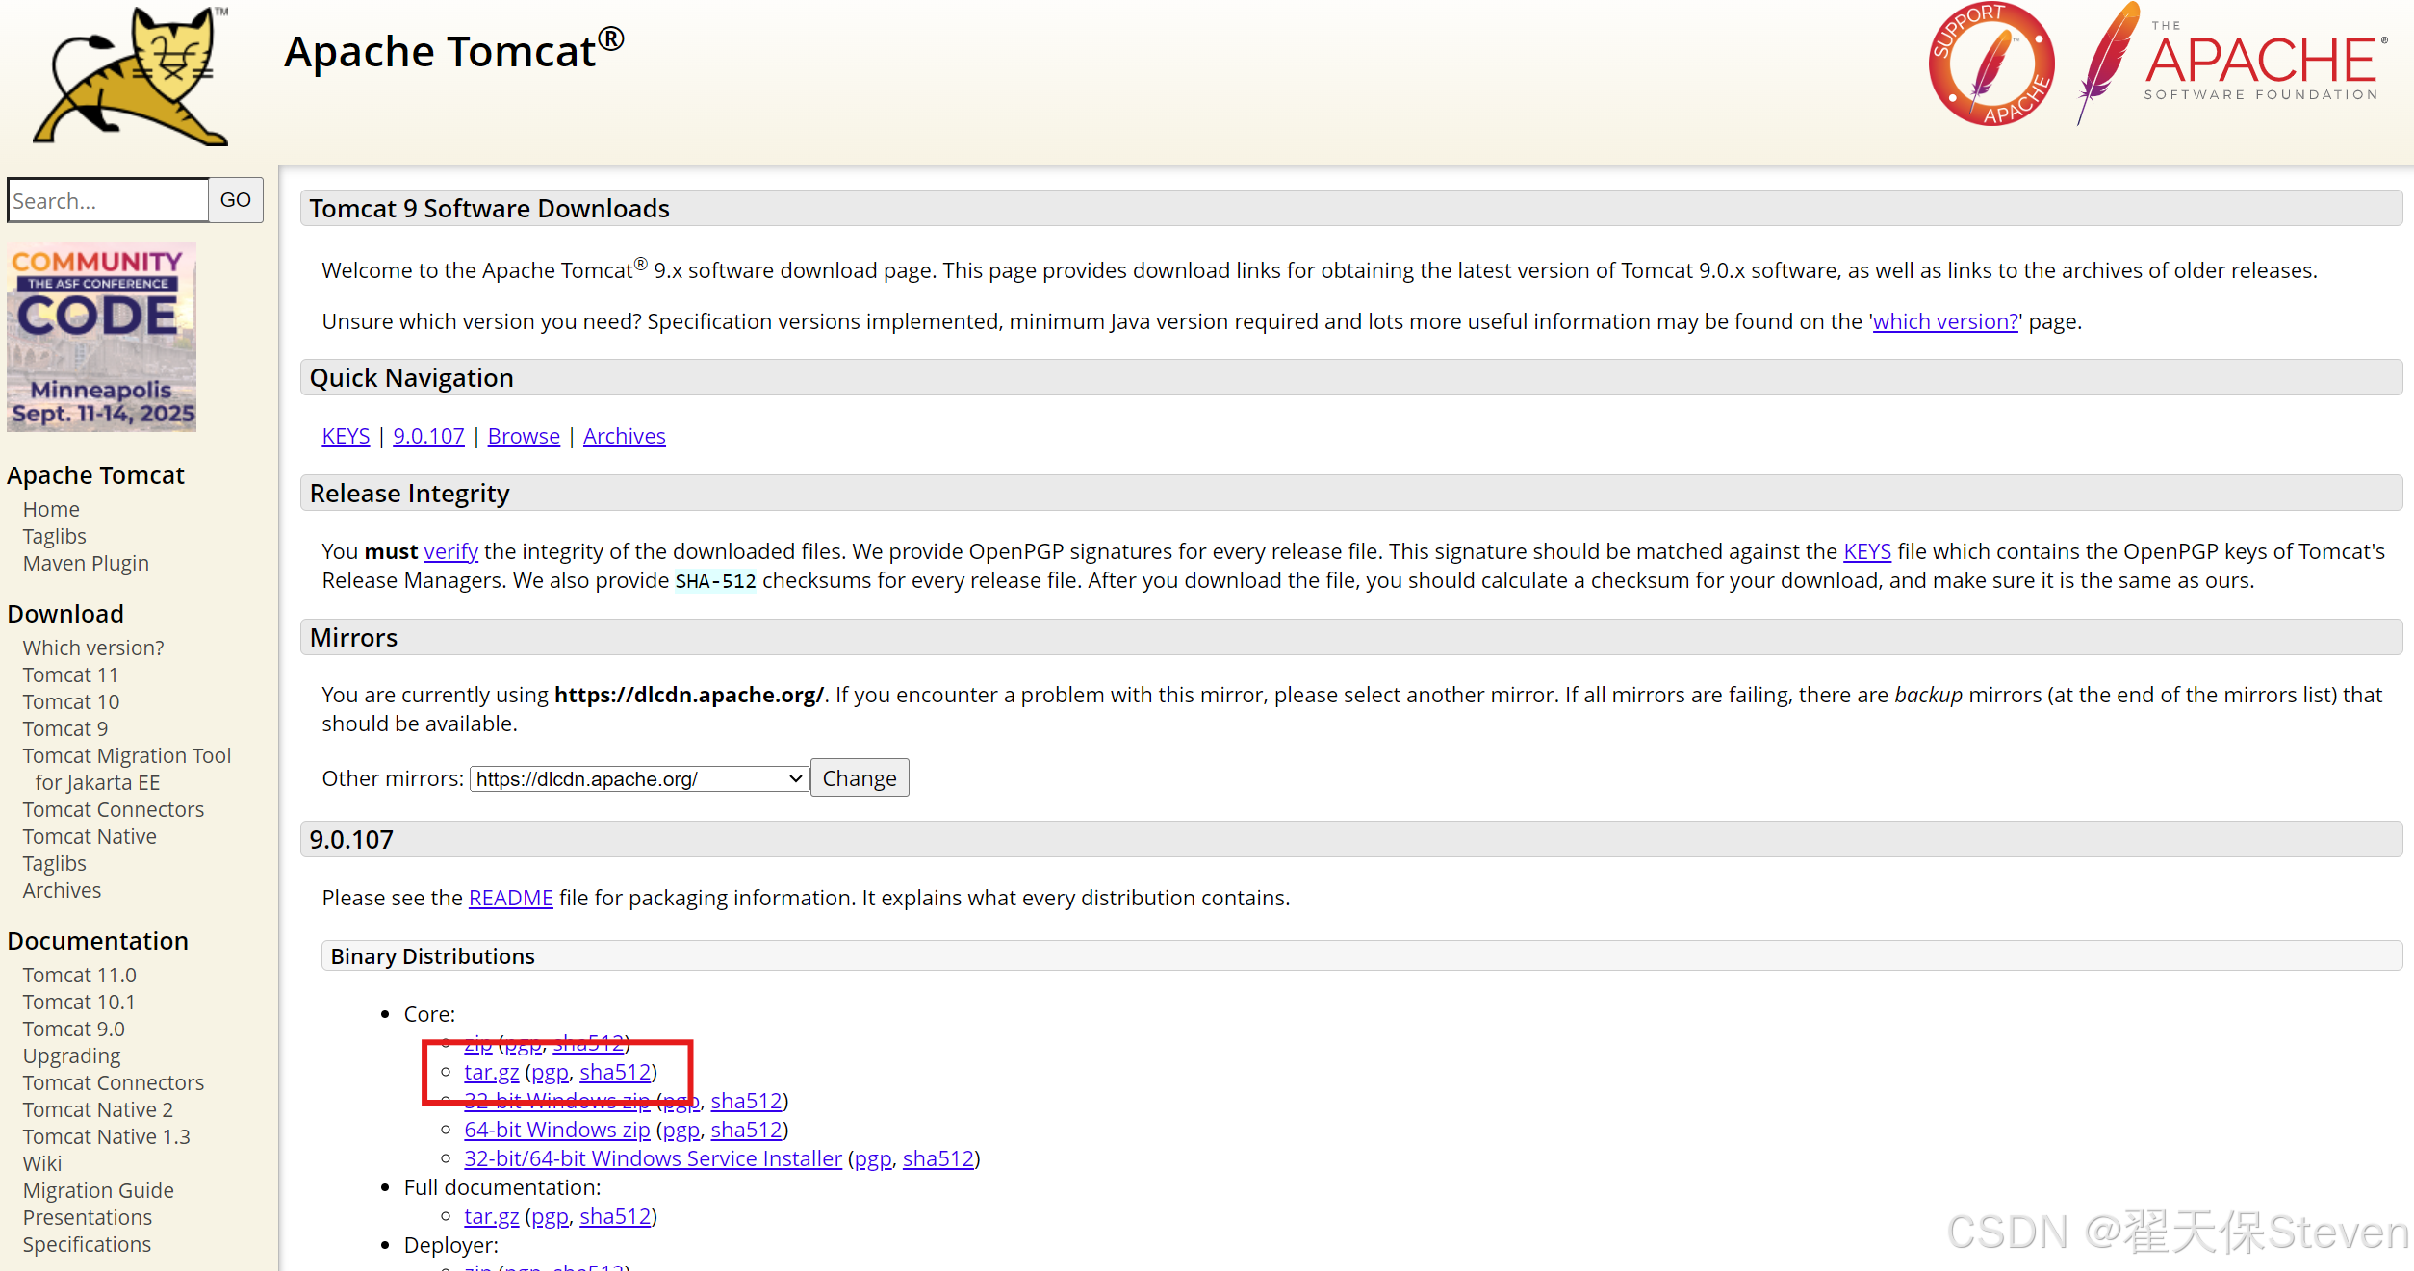Viewport: 2414px width, 1271px height.
Task: Open Tomcat 10 download page
Action: point(71,701)
